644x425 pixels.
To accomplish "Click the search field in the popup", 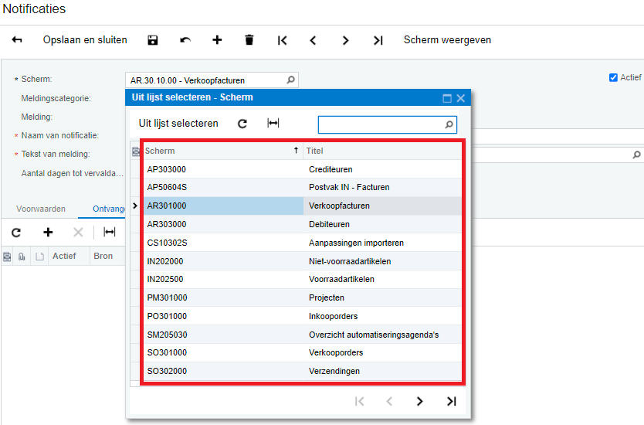I will click(381, 124).
